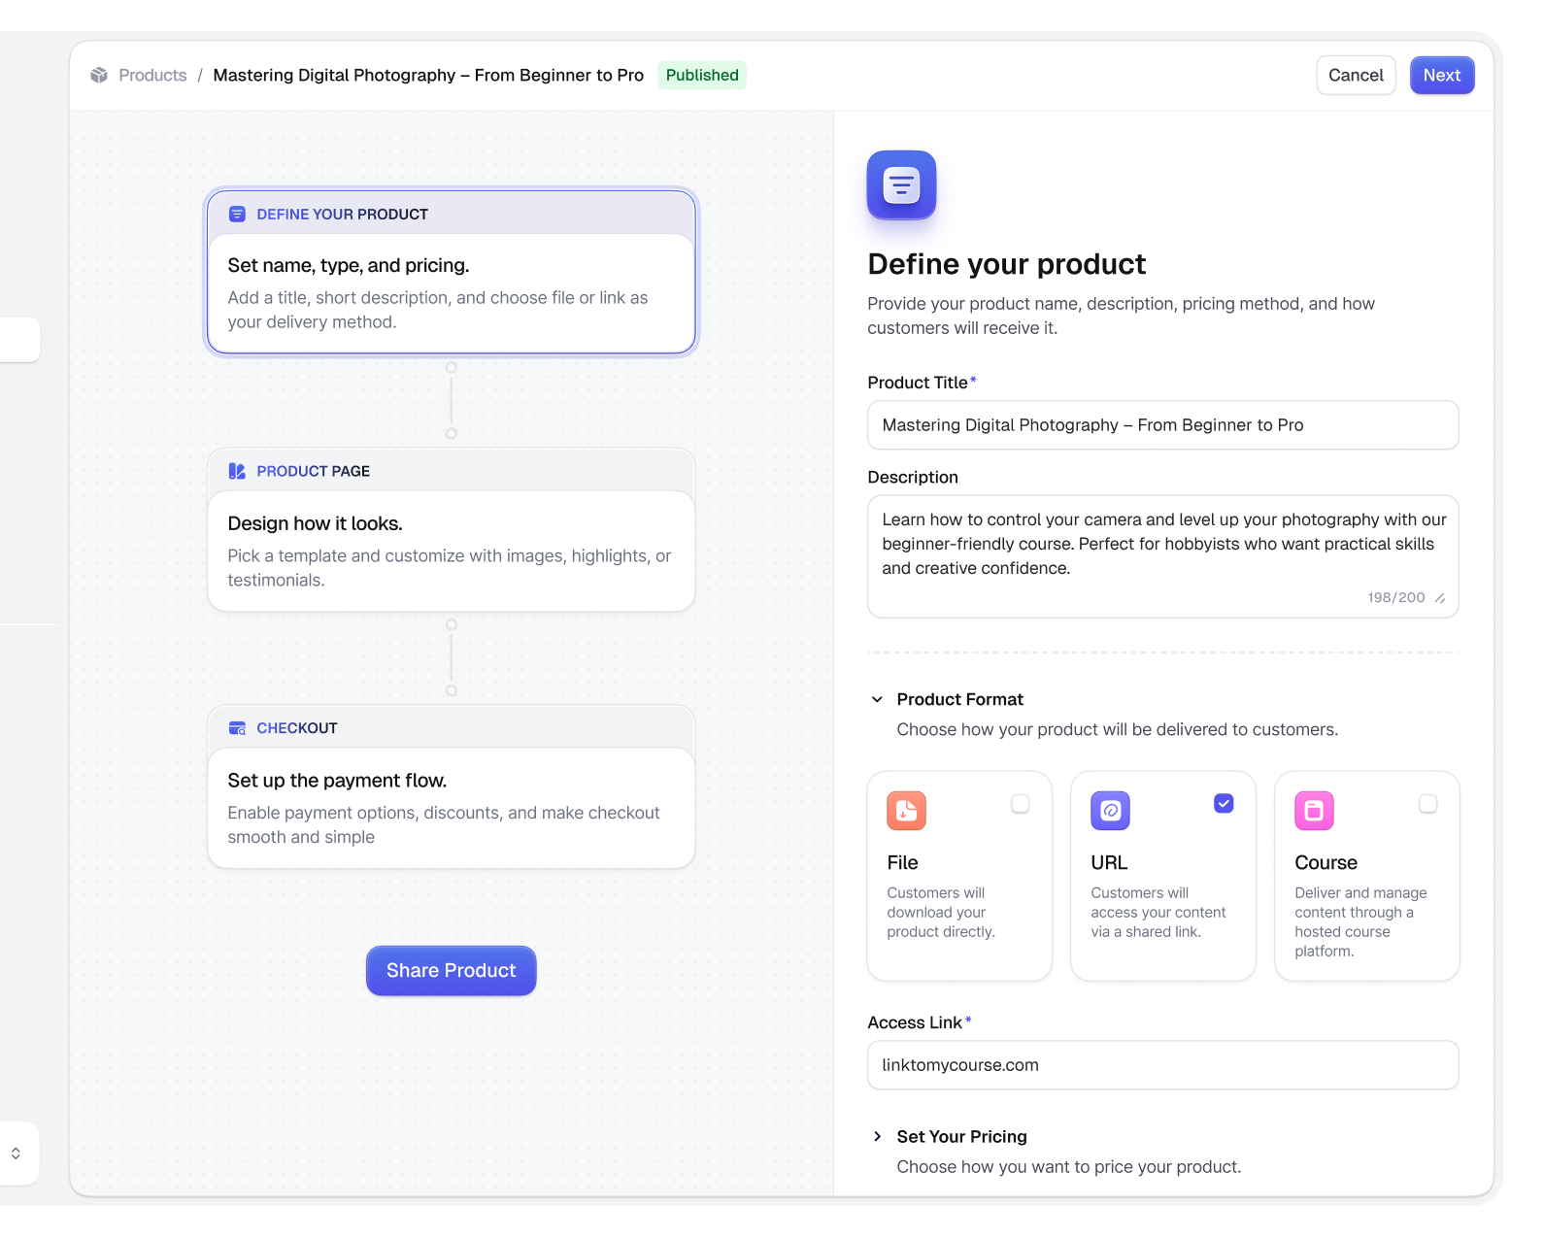Click the large Define your product icon

(x=901, y=184)
